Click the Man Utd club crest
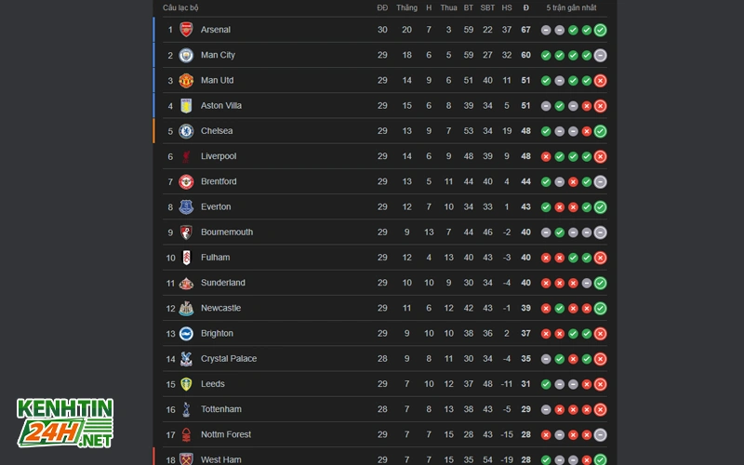This screenshot has height=465, width=744. coord(186,80)
